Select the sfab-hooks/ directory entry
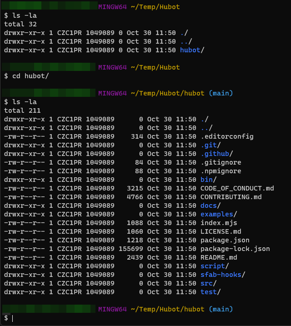The image size is (291, 326). (223, 275)
